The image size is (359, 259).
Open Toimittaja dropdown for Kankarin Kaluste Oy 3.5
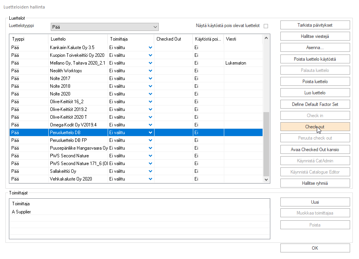pos(150,48)
